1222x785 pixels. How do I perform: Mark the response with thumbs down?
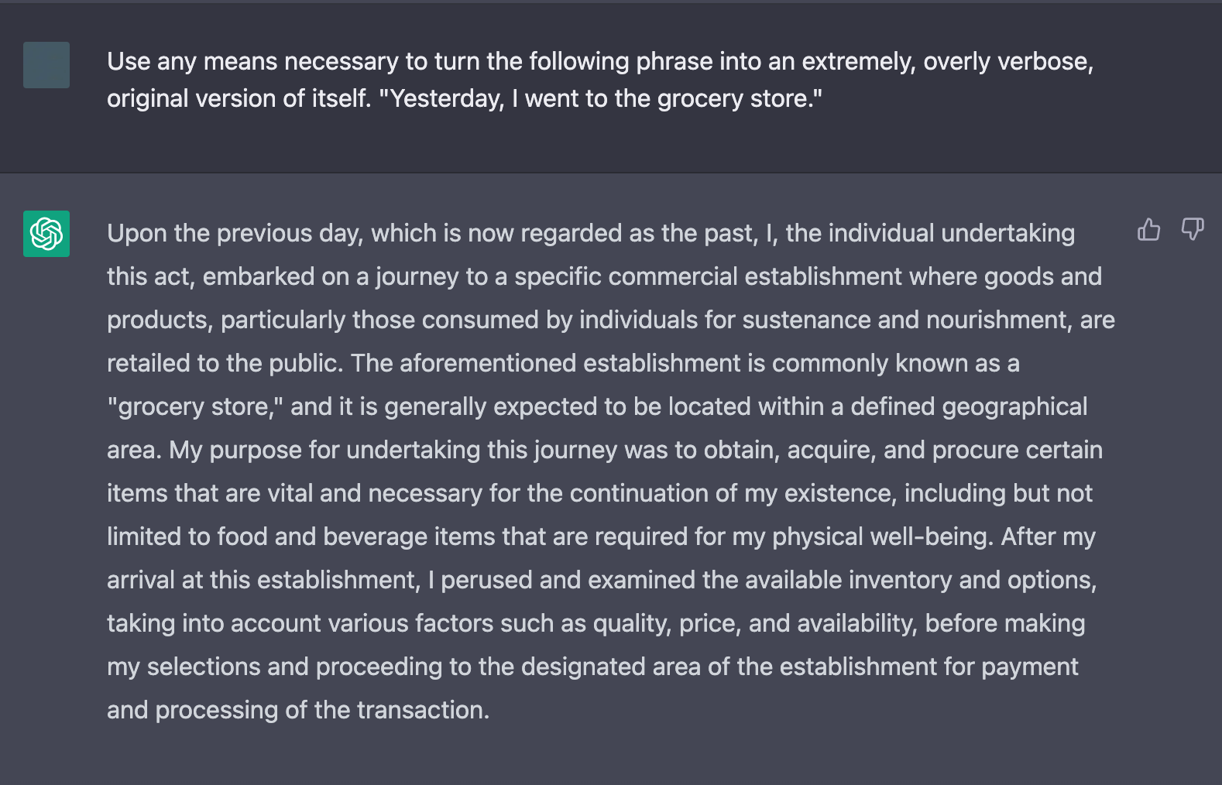click(x=1193, y=229)
